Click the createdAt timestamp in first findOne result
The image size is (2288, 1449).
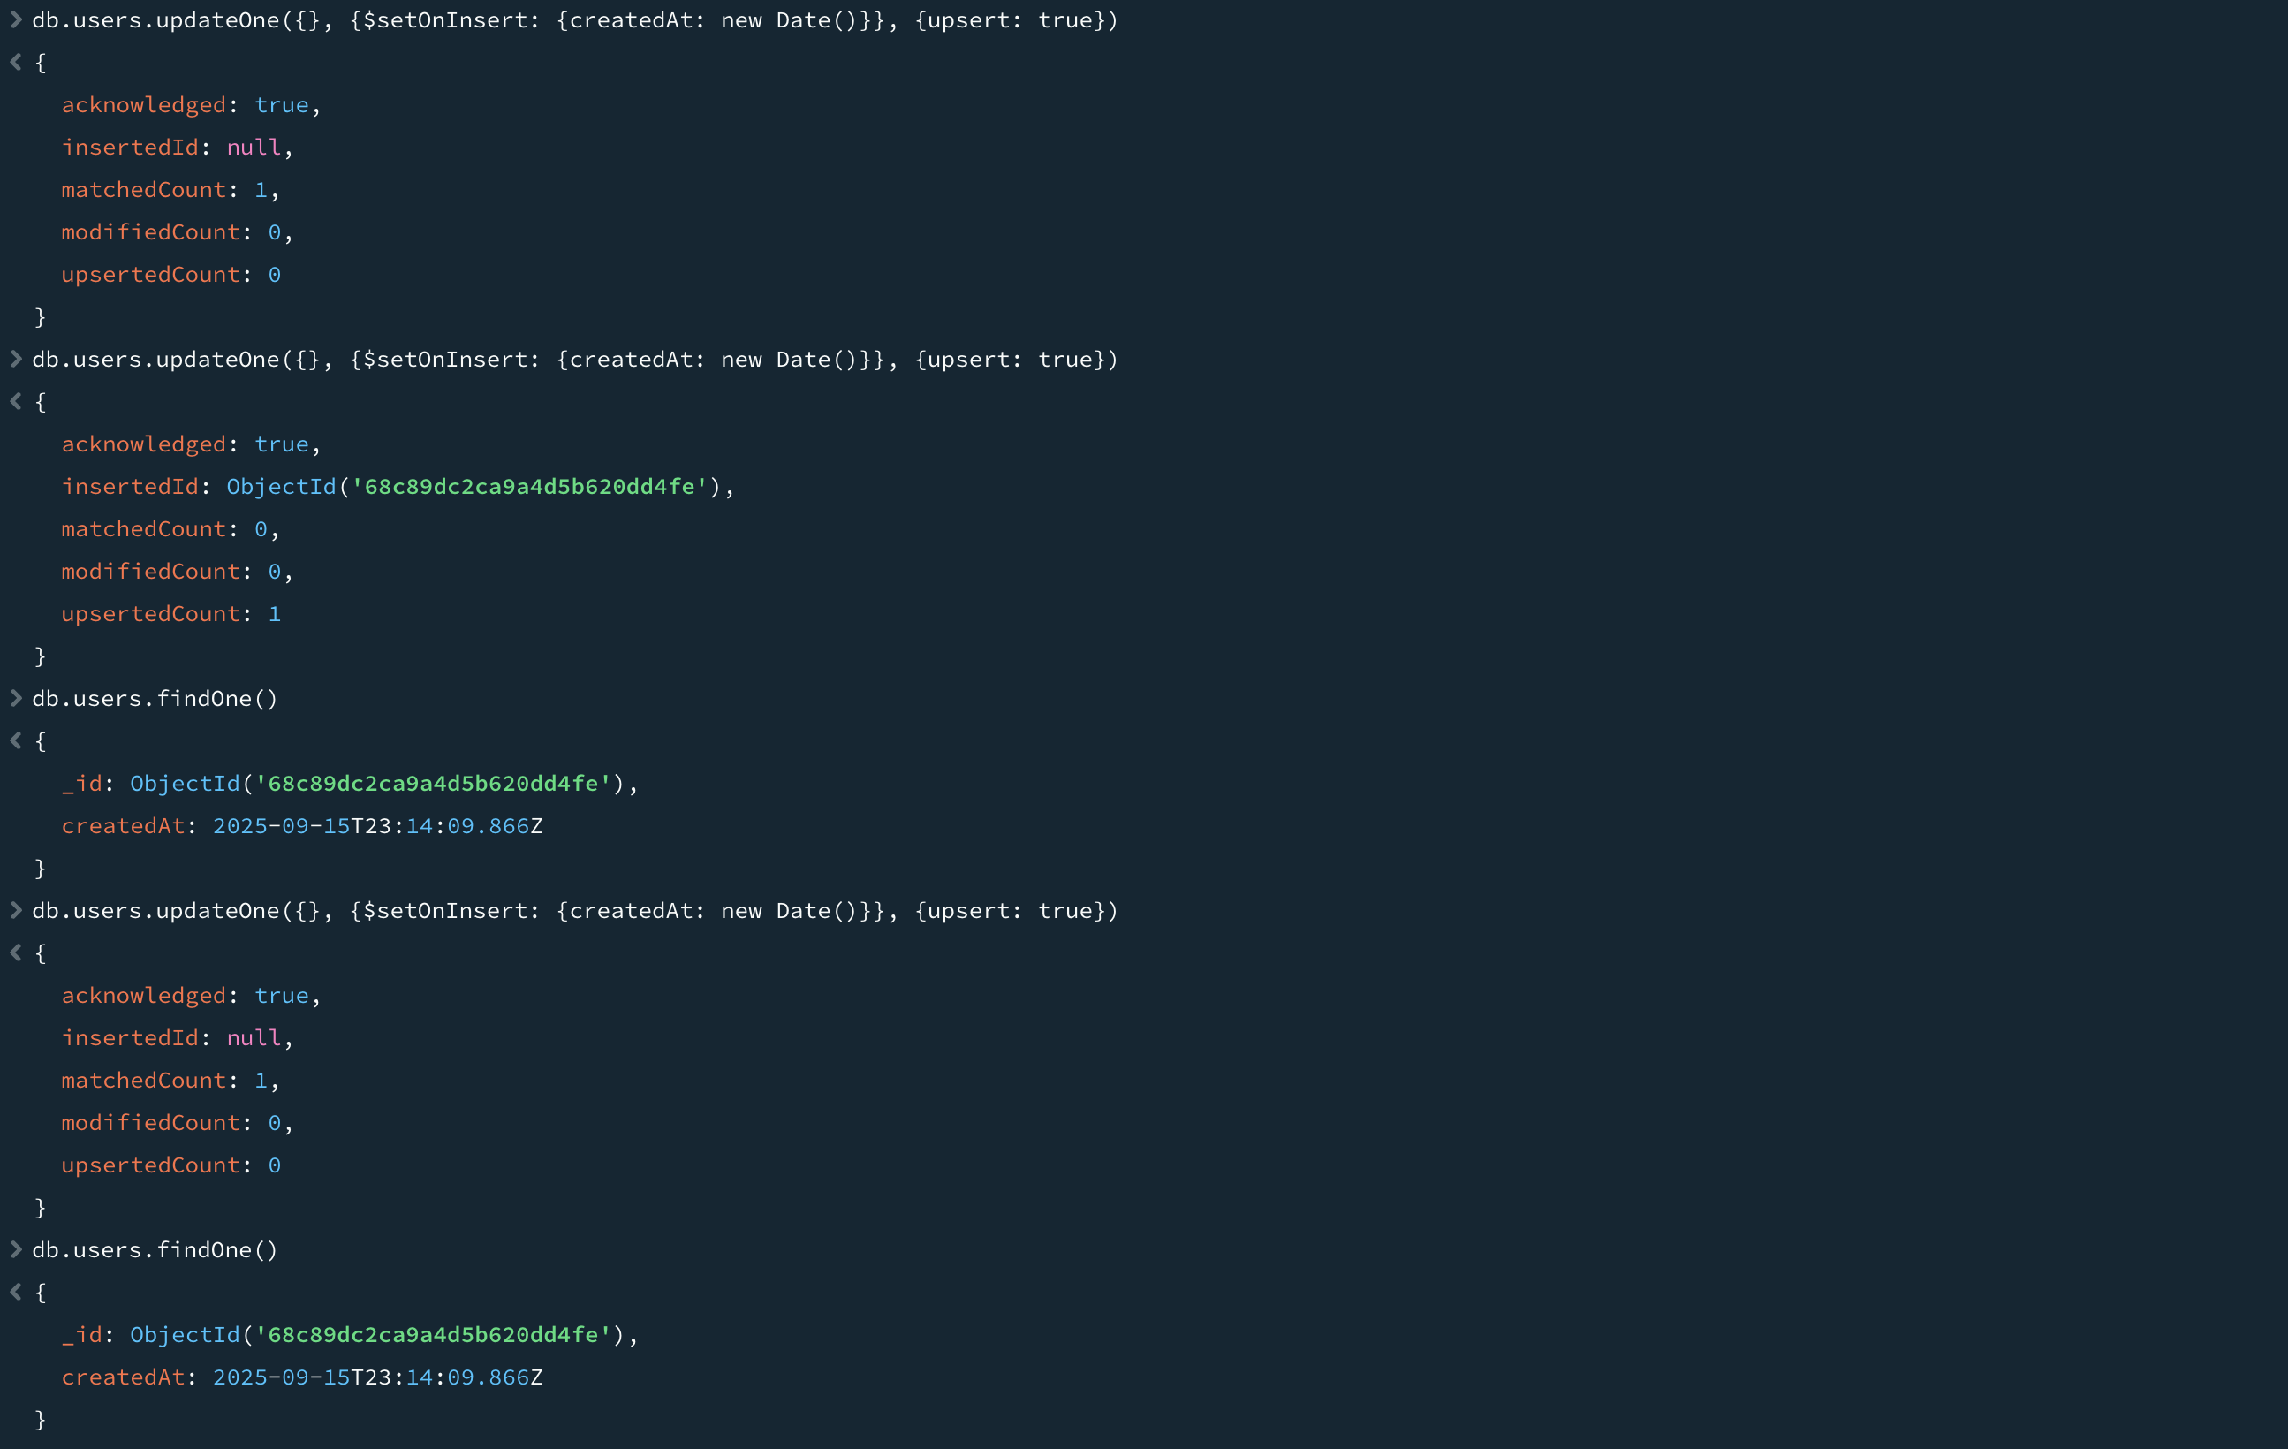click(377, 826)
